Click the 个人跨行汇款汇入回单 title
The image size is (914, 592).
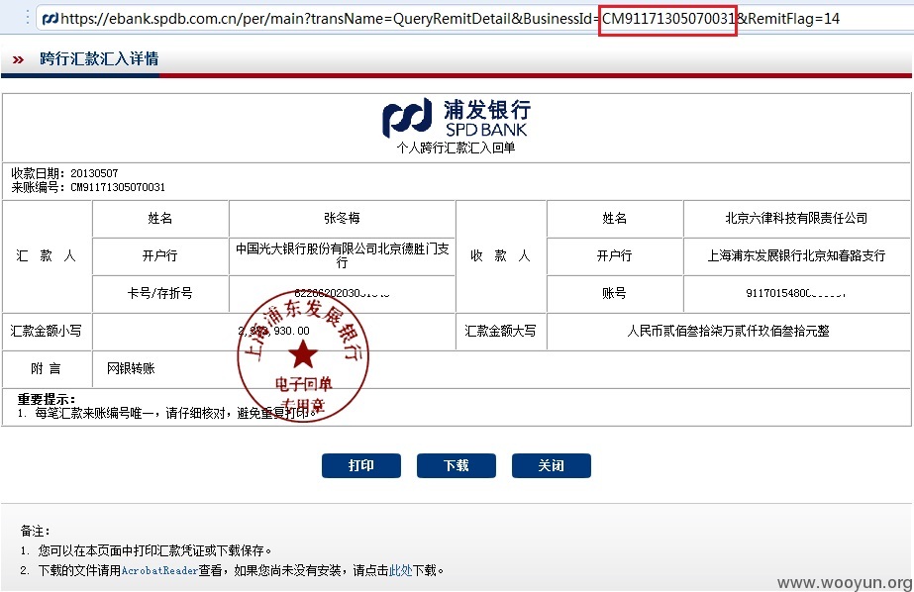click(456, 148)
